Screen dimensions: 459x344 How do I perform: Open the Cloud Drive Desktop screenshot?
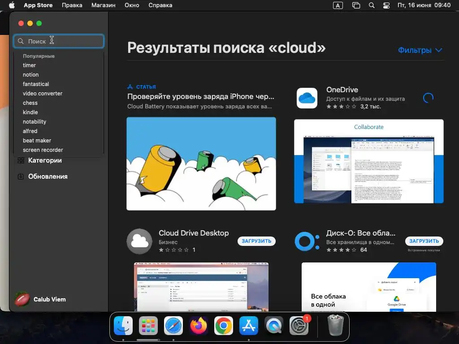[x=201, y=287]
